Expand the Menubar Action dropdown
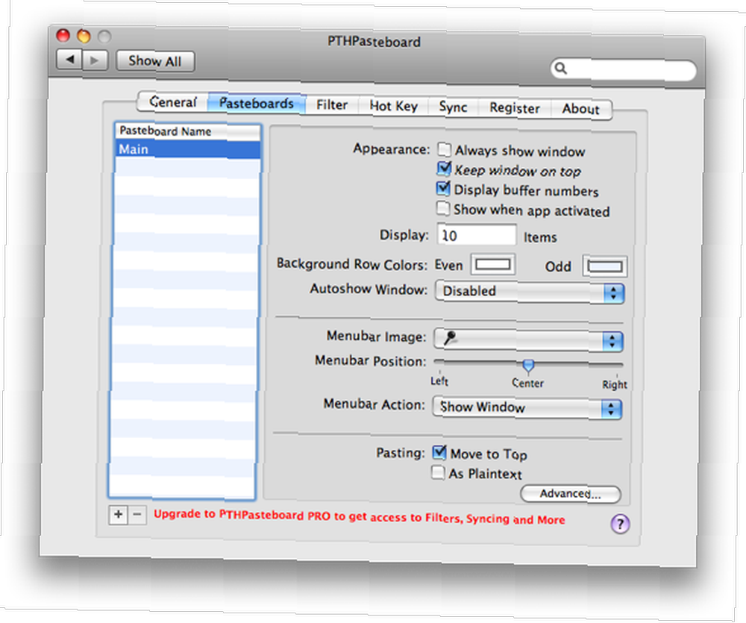This screenshot has height=623, width=746. click(x=527, y=408)
